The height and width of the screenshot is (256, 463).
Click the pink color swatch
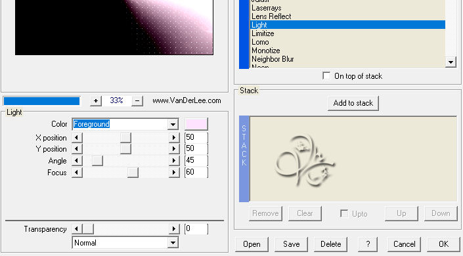(x=196, y=124)
